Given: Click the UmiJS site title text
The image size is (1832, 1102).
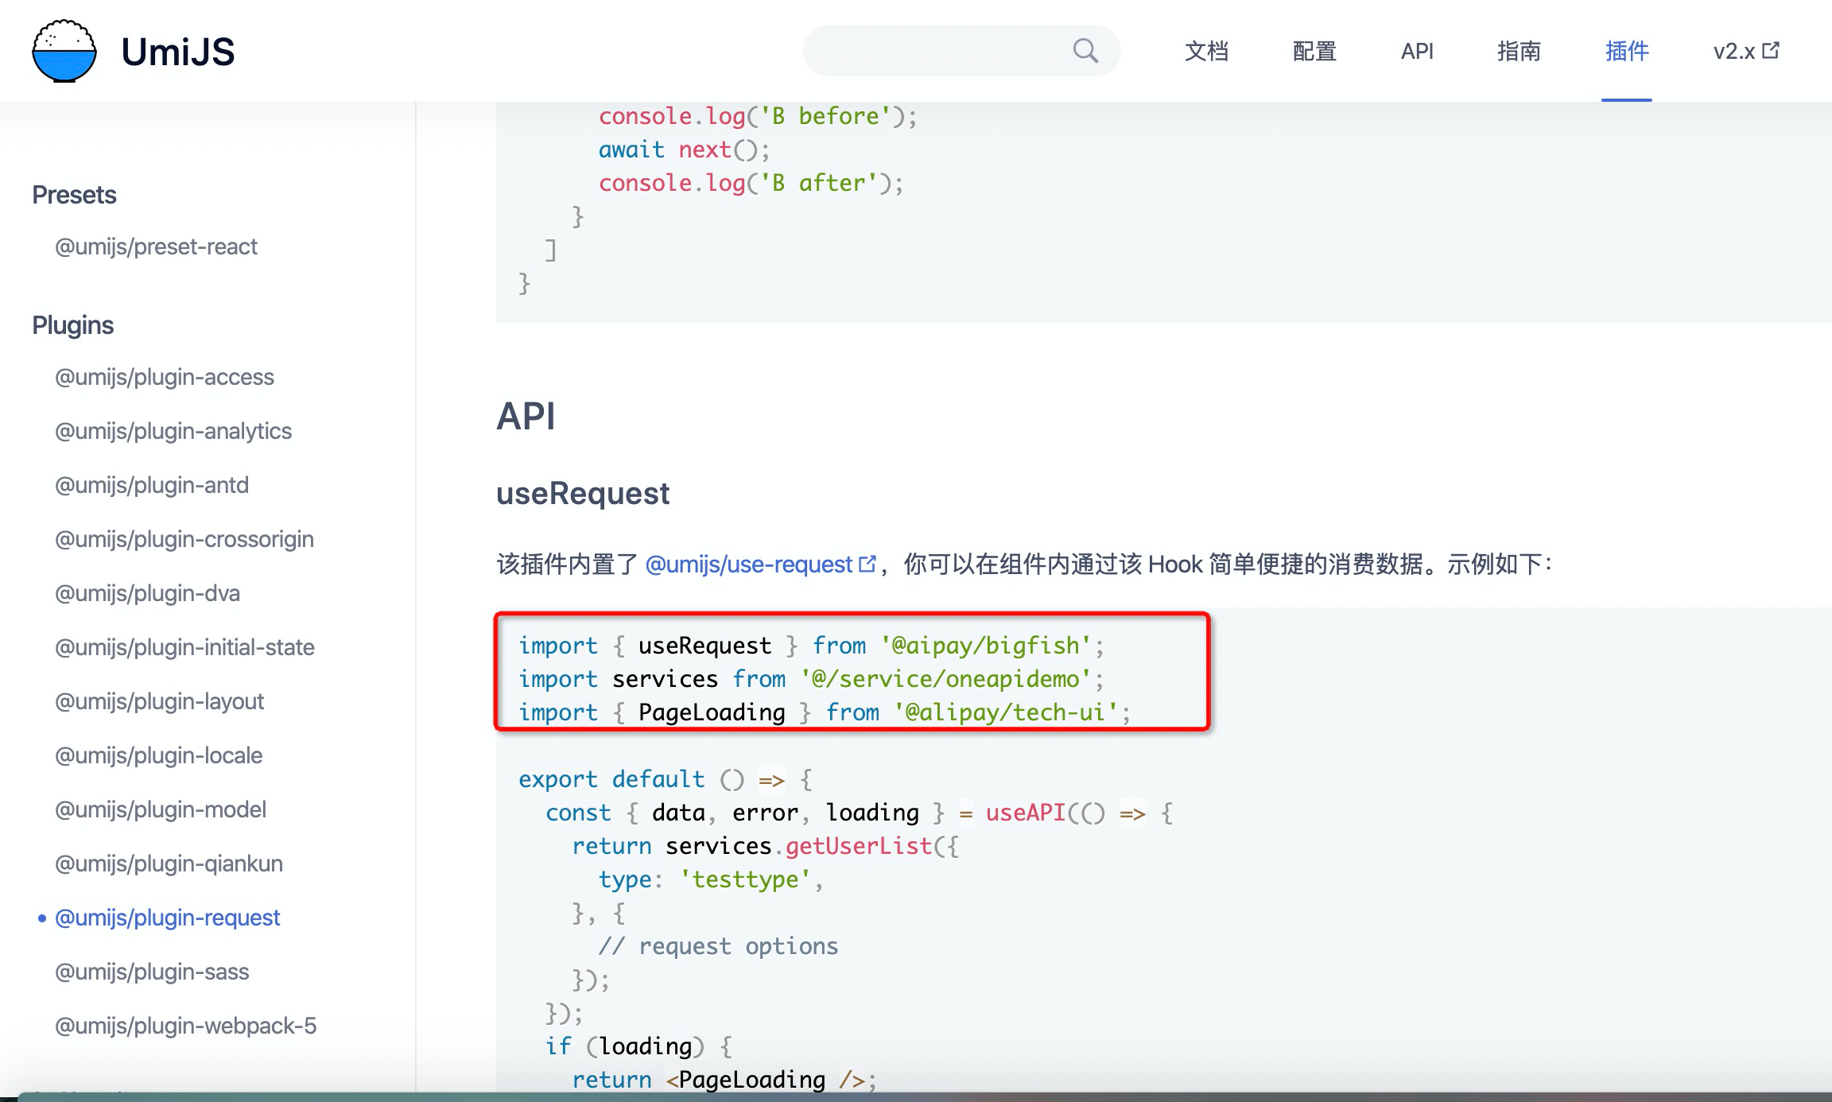Looking at the screenshot, I should [x=178, y=51].
